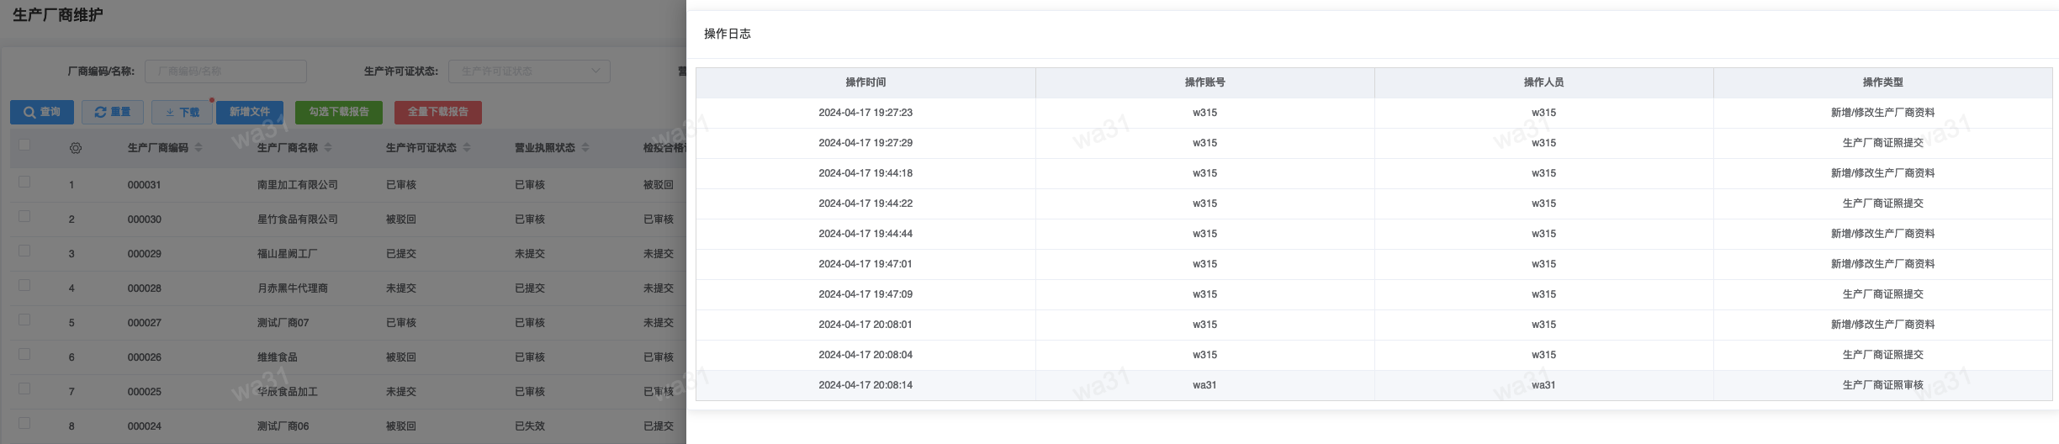Click the 下载 download button
This screenshot has width=2059, height=444.
pyautogui.click(x=183, y=112)
